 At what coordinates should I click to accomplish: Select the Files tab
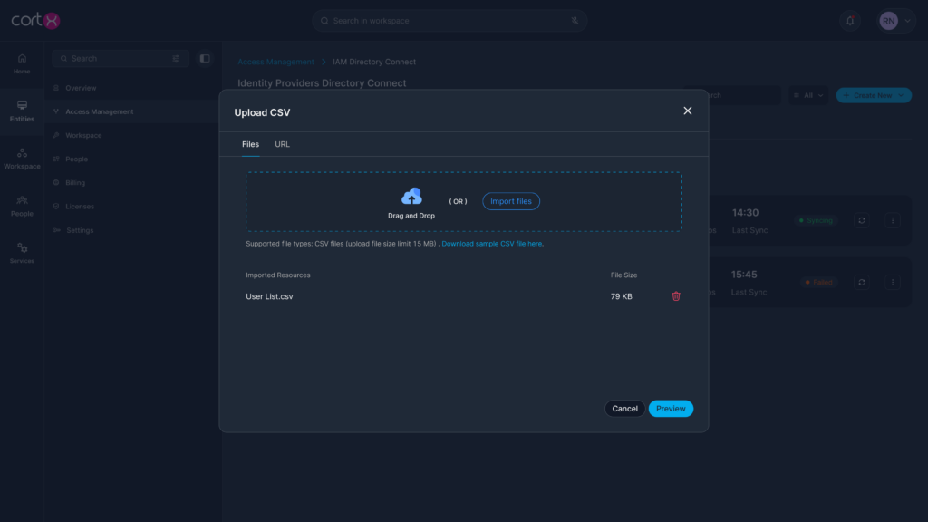coord(250,144)
